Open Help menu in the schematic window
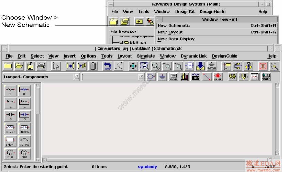 tap(271, 56)
